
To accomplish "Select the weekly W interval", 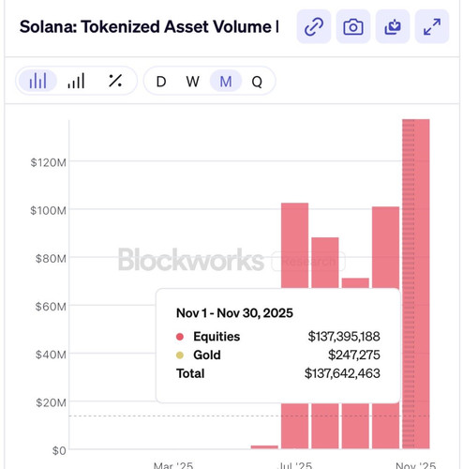I will coord(193,82).
